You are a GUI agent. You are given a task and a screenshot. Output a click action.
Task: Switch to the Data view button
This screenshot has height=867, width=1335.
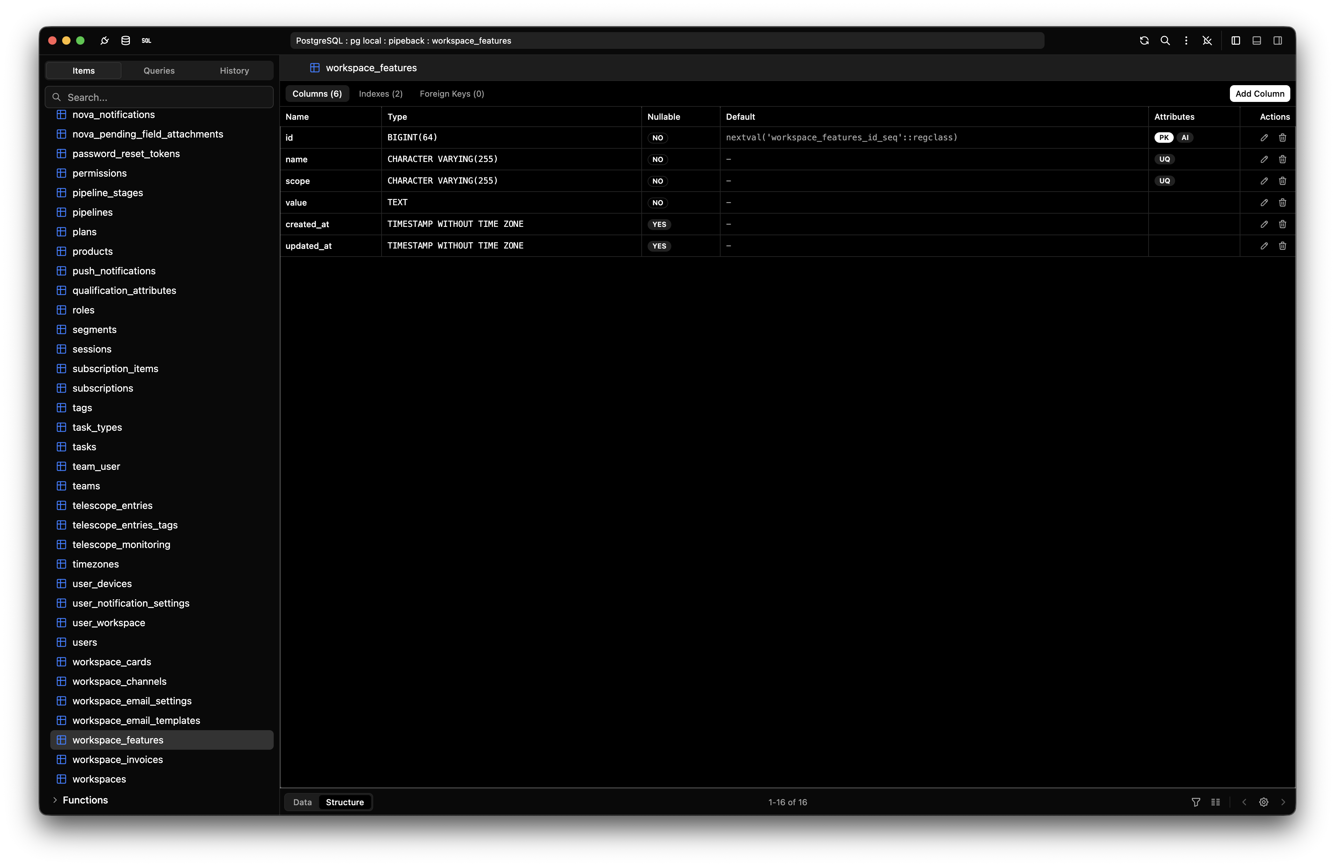point(302,802)
